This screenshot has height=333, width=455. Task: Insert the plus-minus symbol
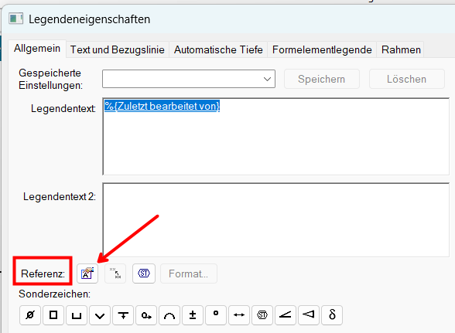[x=193, y=314]
